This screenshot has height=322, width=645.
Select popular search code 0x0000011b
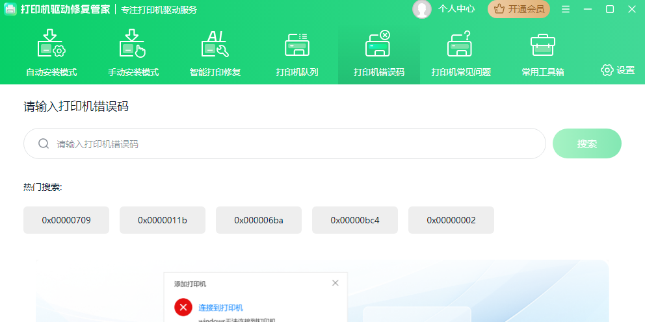tap(163, 220)
